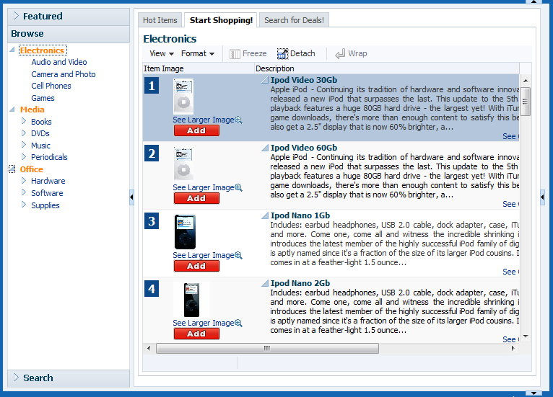Collapse the right panel splitter arrow
The image size is (553, 397).
542,197
